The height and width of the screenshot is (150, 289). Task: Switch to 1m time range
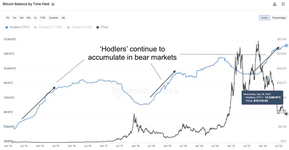14,18
